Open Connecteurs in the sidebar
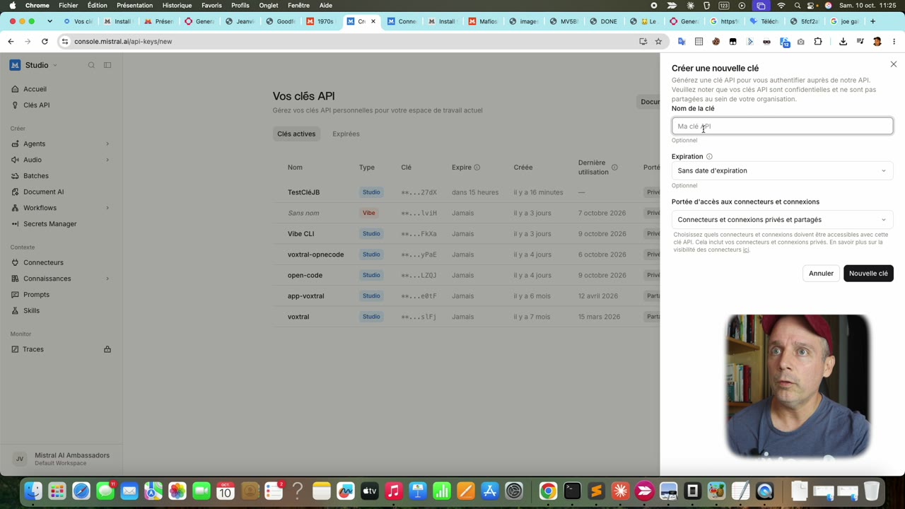 pyautogui.click(x=43, y=262)
